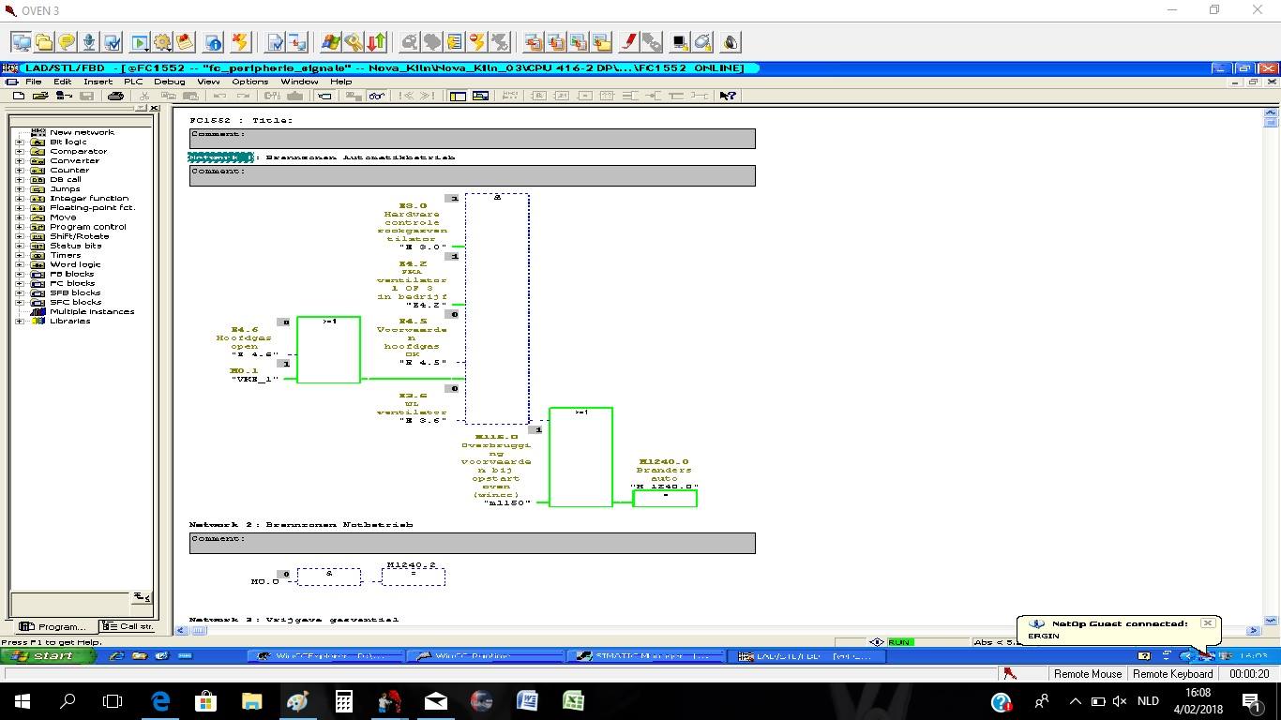Expand the Libraries tree node
The height and width of the screenshot is (720, 1281).
(x=20, y=322)
